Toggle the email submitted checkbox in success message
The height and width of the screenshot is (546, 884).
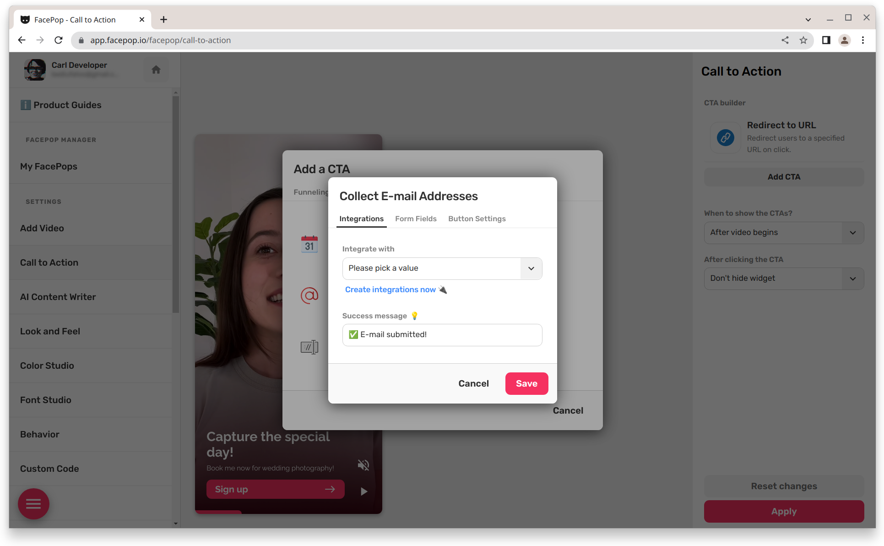pyautogui.click(x=353, y=334)
